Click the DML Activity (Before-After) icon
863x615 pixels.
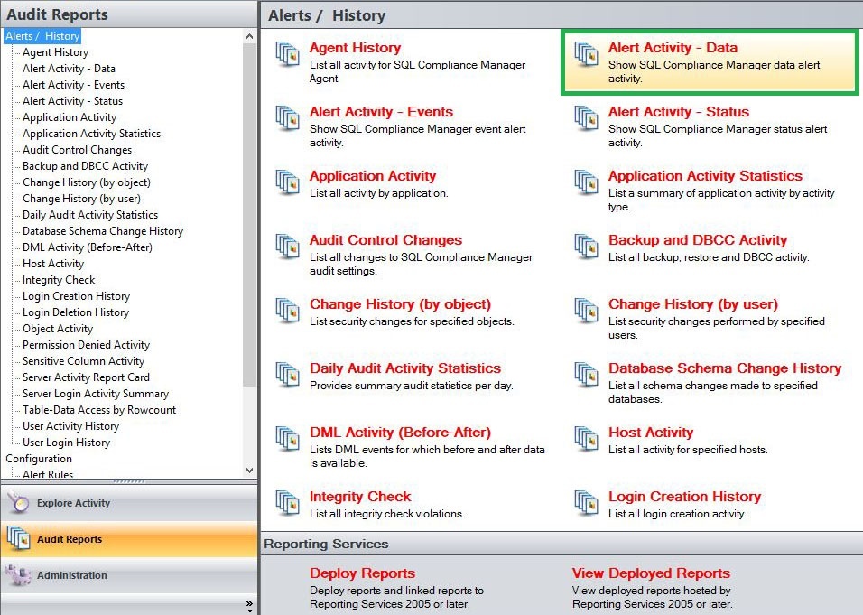pos(288,438)
